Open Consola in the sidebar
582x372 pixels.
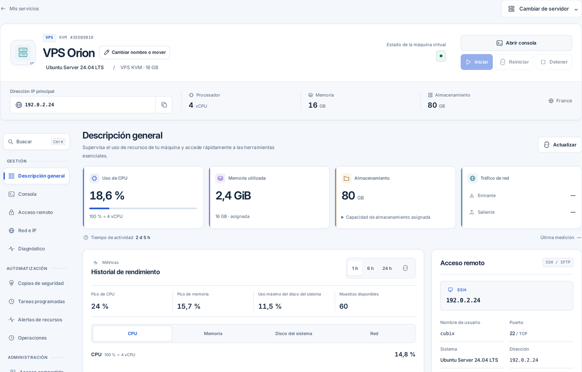pos(36,194)
